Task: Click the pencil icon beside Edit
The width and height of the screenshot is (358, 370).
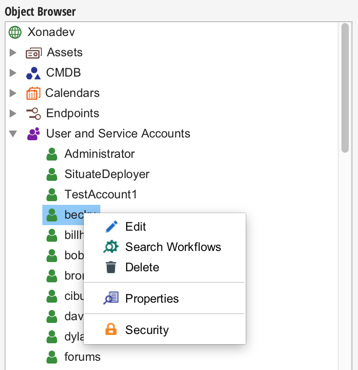Action: pyautogui.click(x=112, y=227)
